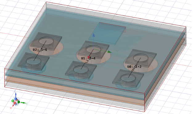This screenshot has width=194, height=114.
Task: Click the green Y arrow on orientation gizmo
Action: tap(23, 103)
